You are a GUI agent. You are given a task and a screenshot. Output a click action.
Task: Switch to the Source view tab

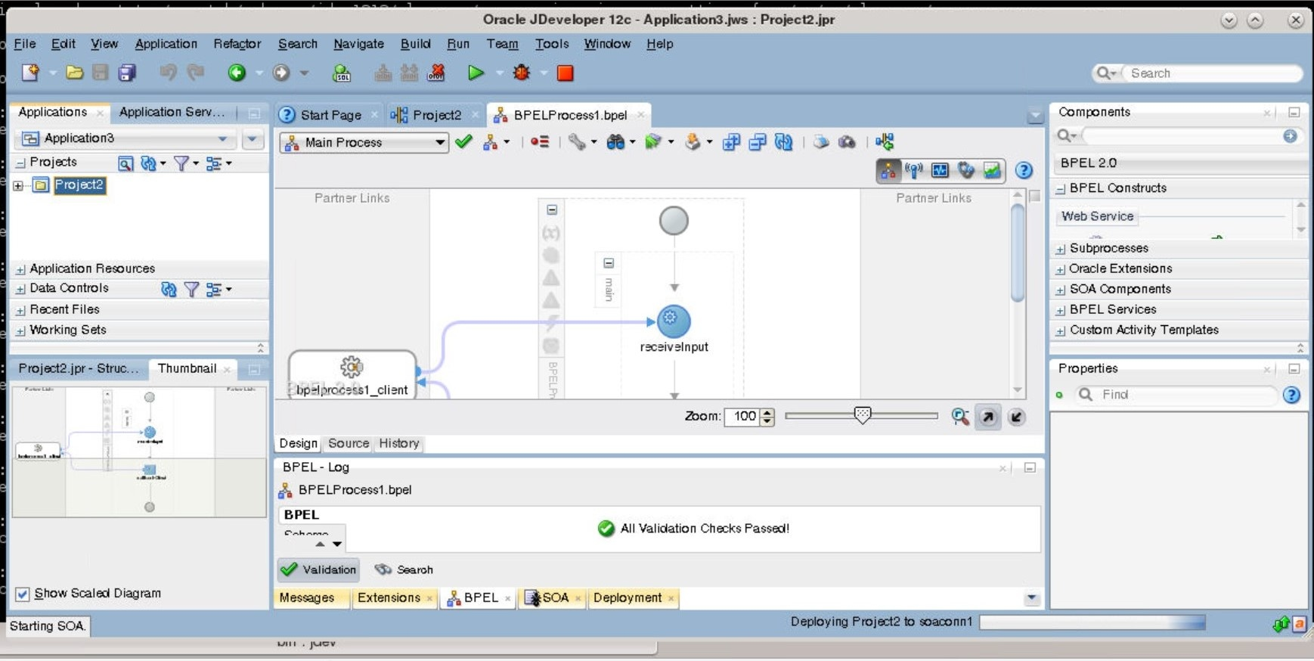349,443
